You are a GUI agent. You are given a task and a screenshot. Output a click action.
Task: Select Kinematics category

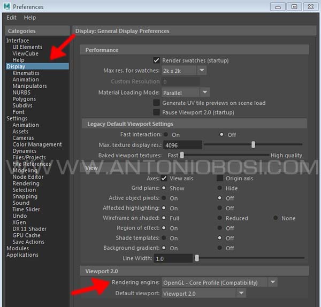(26, 73)
